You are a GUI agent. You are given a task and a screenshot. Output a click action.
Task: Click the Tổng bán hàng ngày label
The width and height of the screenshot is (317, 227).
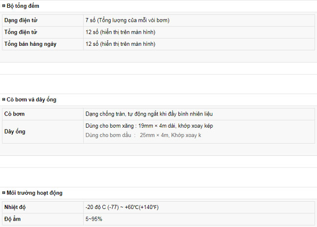(x=30, y=44)
